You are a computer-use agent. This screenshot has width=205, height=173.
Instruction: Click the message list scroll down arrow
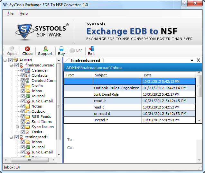coord(199,121)
